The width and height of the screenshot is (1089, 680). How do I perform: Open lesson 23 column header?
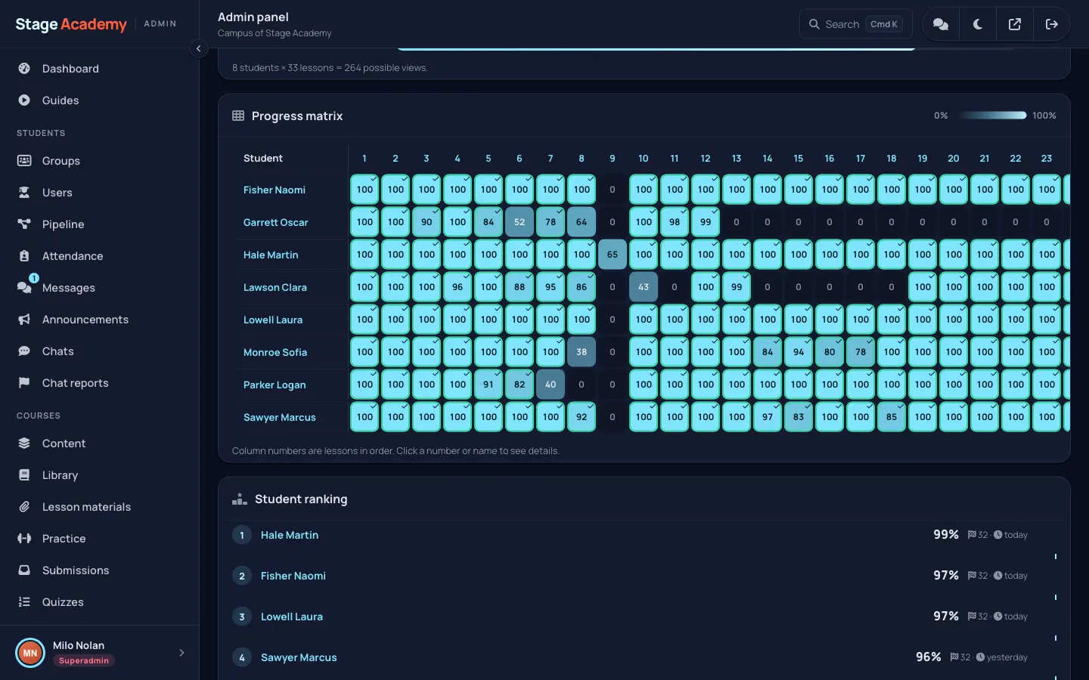point(1047,159)
